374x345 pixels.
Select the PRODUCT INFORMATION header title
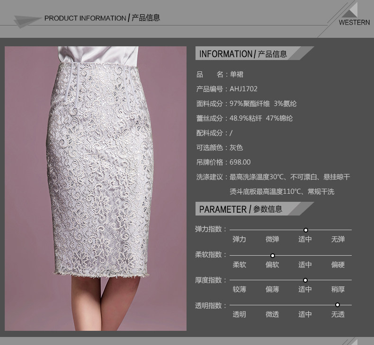point(102,18)
